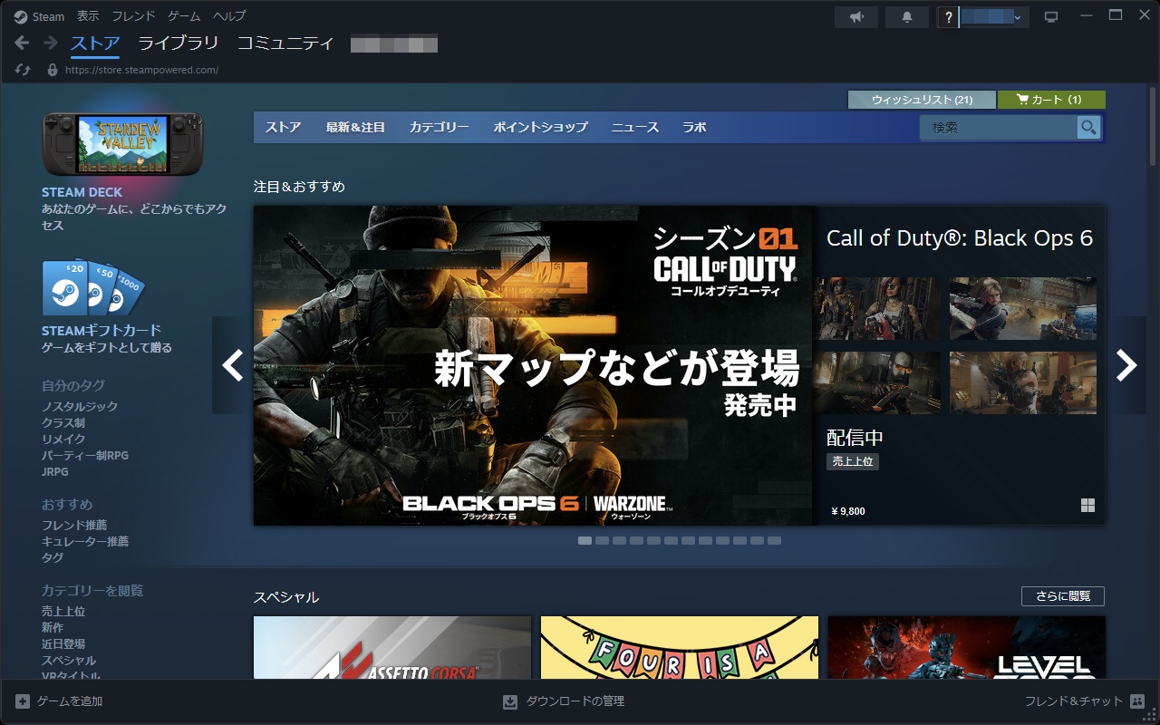Open notifications via the bell icon

(x=906, y=16)
